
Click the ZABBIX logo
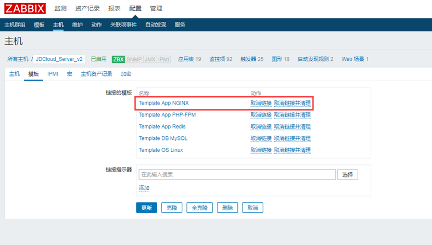click(x=25, y=8)
